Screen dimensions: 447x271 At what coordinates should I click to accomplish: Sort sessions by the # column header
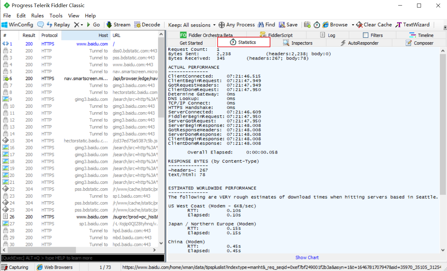[x=10, y=35]
